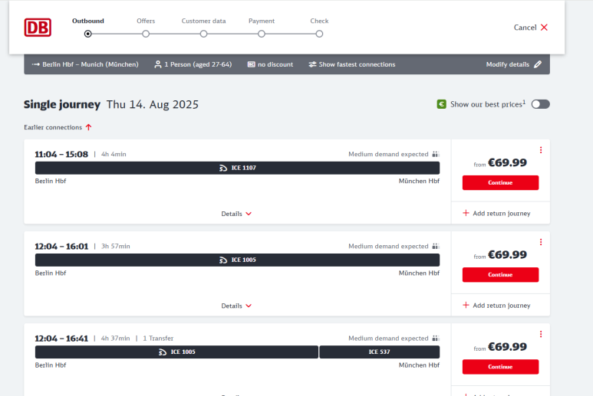Image resolution: width=593 pixels, height=396 pixels.
Task: Click the DB Deutsche Bahn logo
Action: [38, 28]
